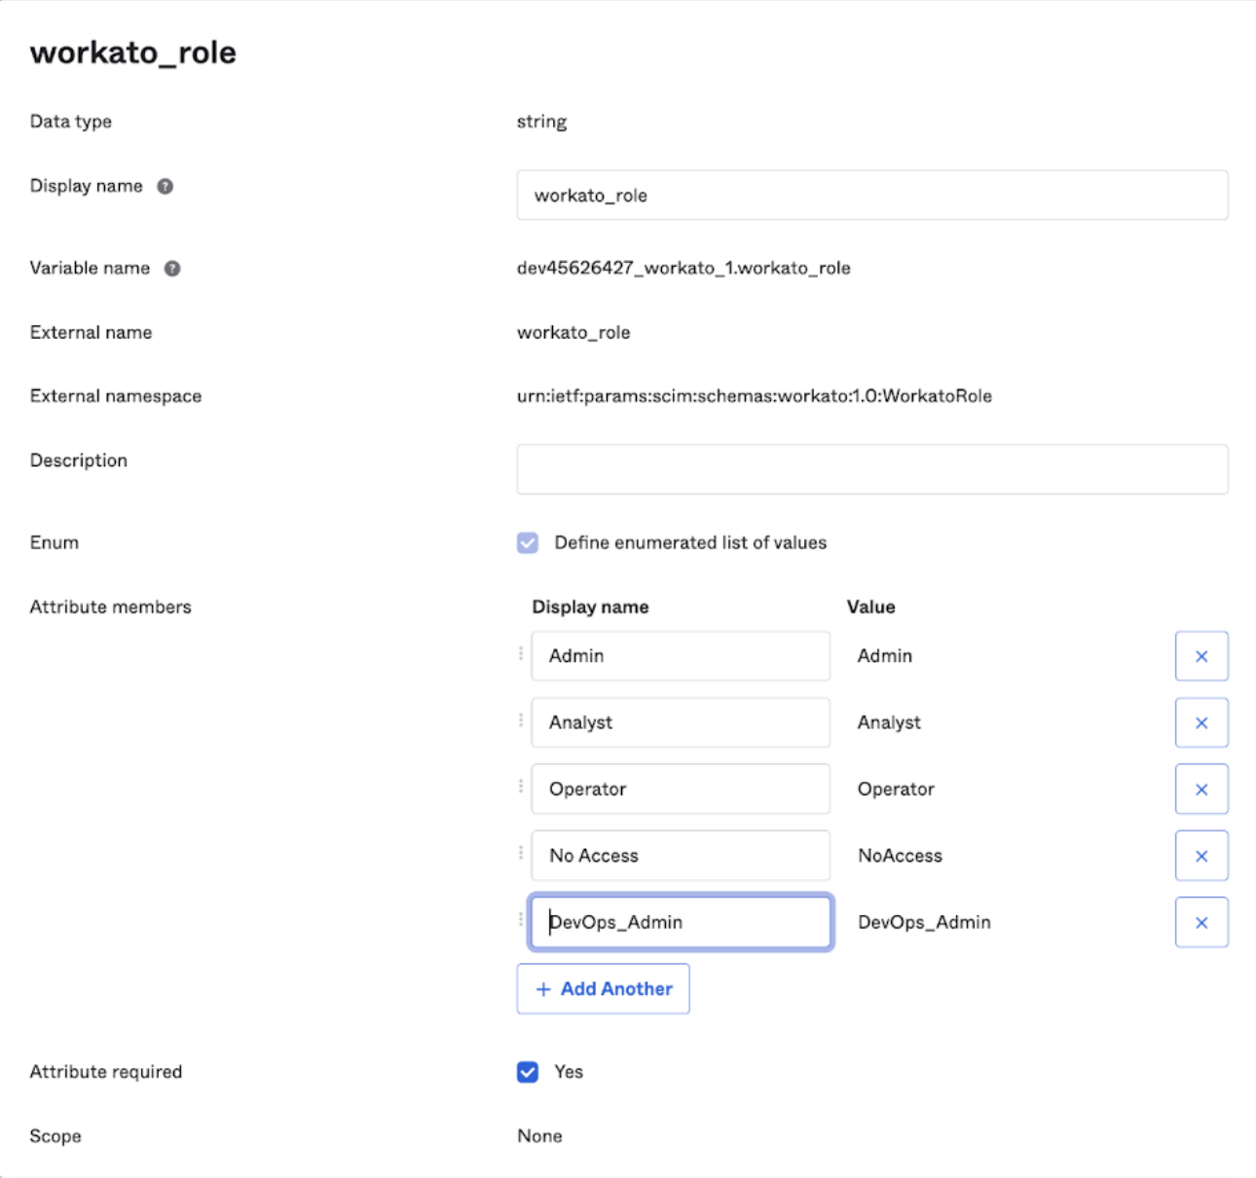Uncheck the Attribute required Yes checkbox
This screenshot has height=1178, width=1256.
(528, 1072)
